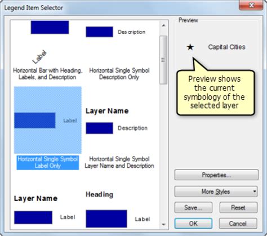Click the Reset button

coord(238,207)
